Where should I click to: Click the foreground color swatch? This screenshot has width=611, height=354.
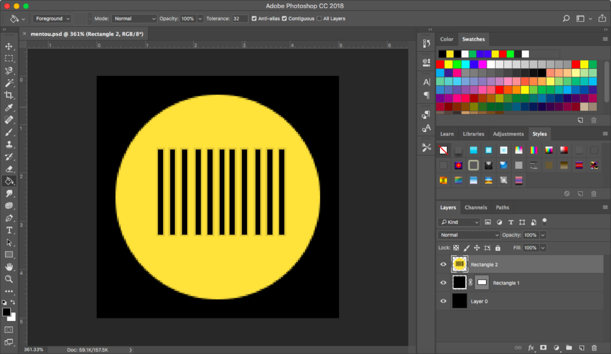[x=6, y=312]
